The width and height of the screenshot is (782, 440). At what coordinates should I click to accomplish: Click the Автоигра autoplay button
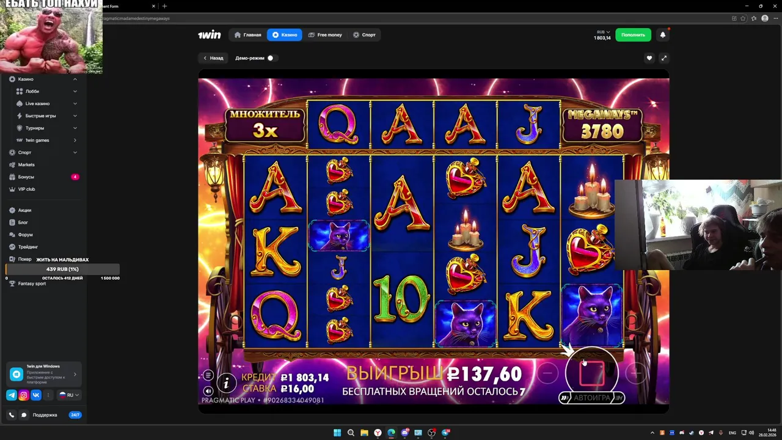pyautogui.click(x=591, y=398)
